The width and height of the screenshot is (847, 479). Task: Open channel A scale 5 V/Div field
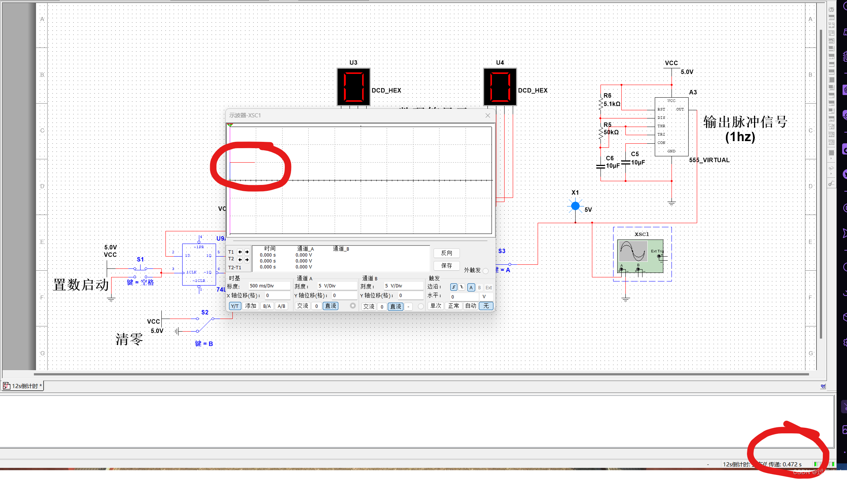[x=336, y=286]
